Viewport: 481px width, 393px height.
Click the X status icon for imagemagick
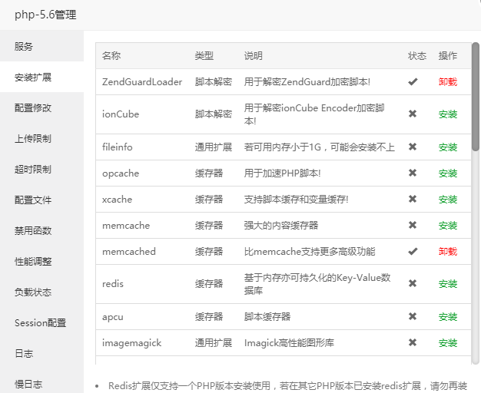coord(413,343)
